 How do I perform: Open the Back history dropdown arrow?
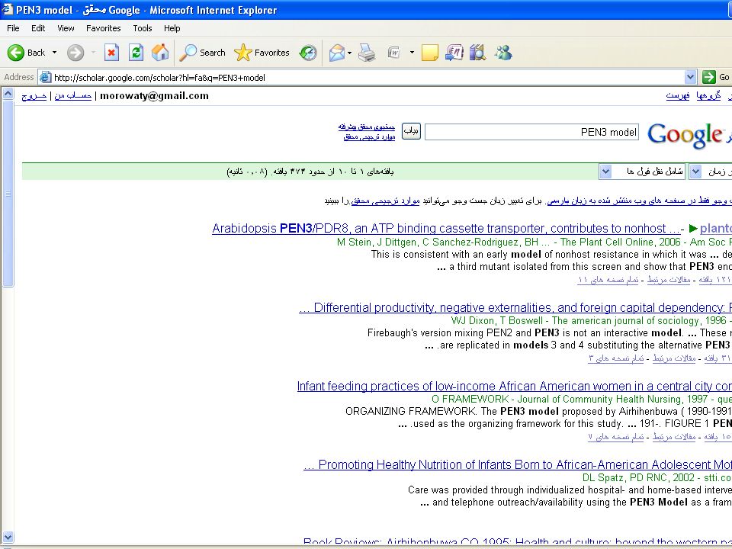[55, 53]
